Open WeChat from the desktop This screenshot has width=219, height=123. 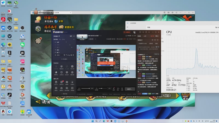22,45
